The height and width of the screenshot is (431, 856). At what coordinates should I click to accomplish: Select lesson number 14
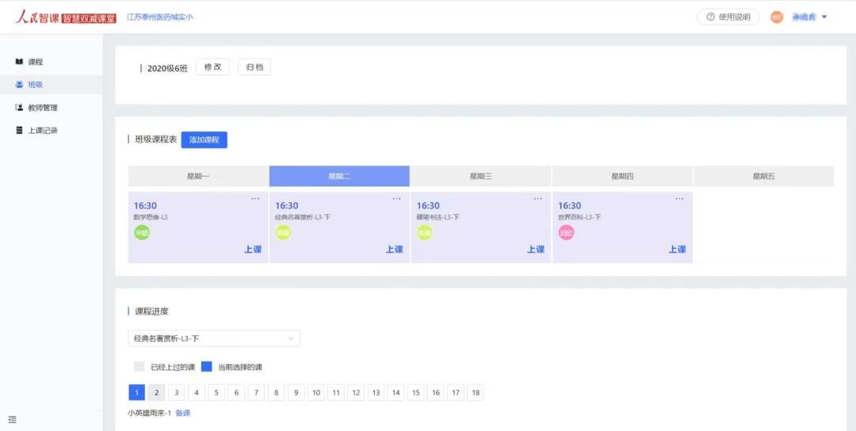coord(396,392)
